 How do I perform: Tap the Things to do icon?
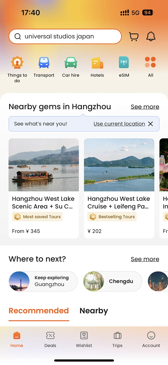pyautogui.click(x=17, y=63)
